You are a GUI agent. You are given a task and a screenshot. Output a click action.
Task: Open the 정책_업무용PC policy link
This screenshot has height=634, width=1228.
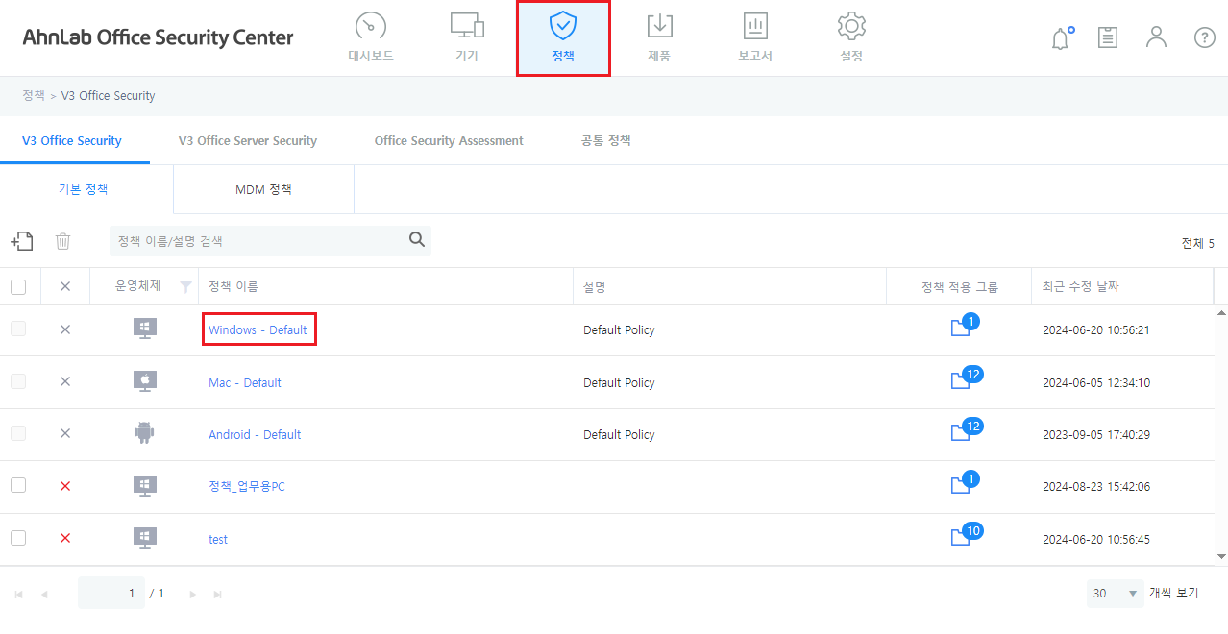[247, 486]
